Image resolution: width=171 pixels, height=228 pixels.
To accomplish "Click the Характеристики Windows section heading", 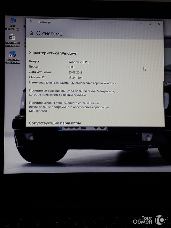I will coord(53,53).
